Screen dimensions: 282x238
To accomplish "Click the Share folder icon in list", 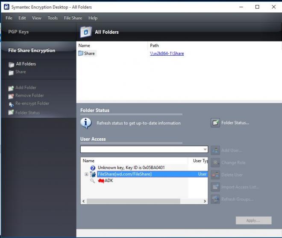I will point(81,54).
